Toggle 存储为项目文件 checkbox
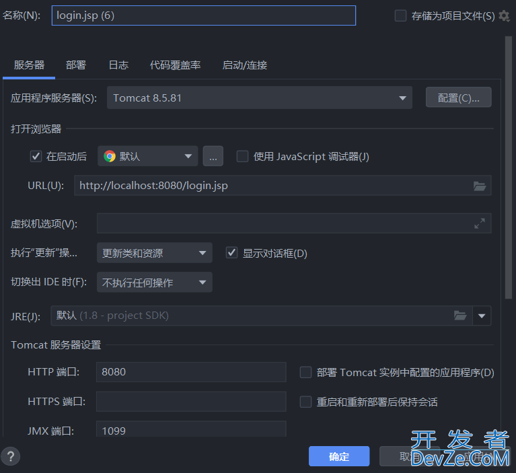The image size is (516, 473). click(400, 15)
